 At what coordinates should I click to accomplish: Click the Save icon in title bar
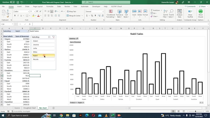click(x=18, y=2)
